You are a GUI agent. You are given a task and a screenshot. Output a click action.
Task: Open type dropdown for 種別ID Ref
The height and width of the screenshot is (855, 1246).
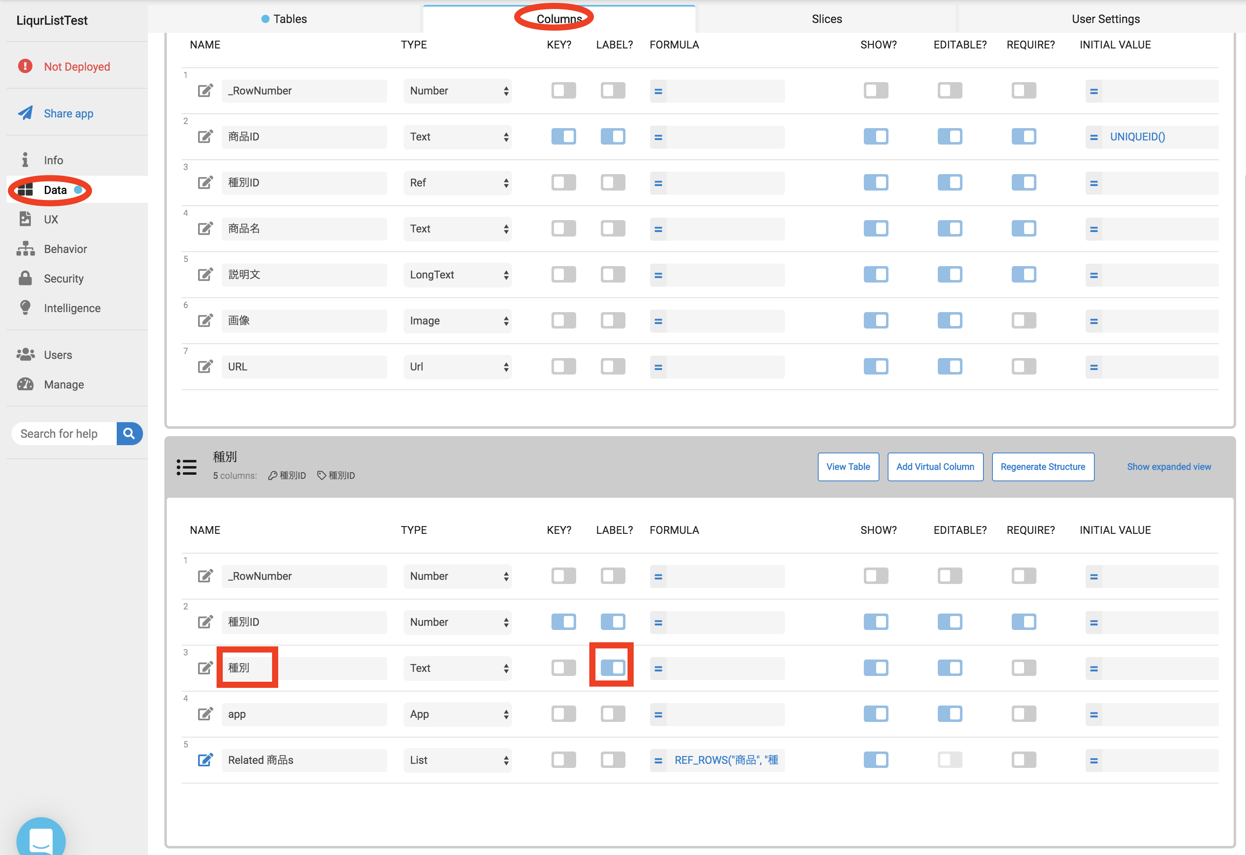pos(457,183)
